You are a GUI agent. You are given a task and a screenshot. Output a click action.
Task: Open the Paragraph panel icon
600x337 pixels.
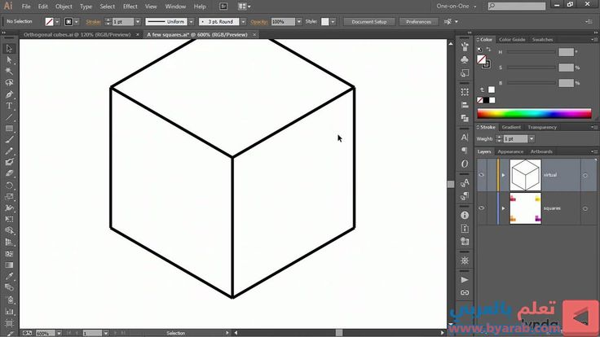click(x=465, y=151)
